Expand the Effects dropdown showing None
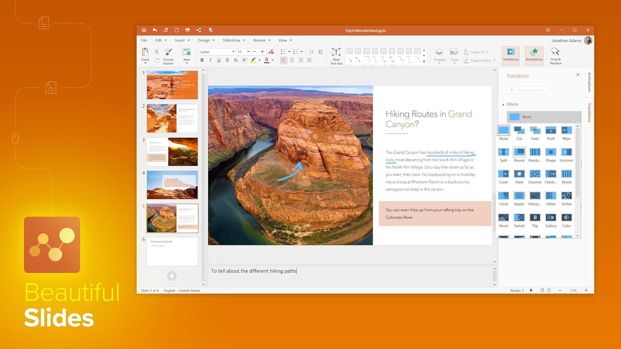The height and width of the screenshot is (349, 621). [x=544, y=117]
